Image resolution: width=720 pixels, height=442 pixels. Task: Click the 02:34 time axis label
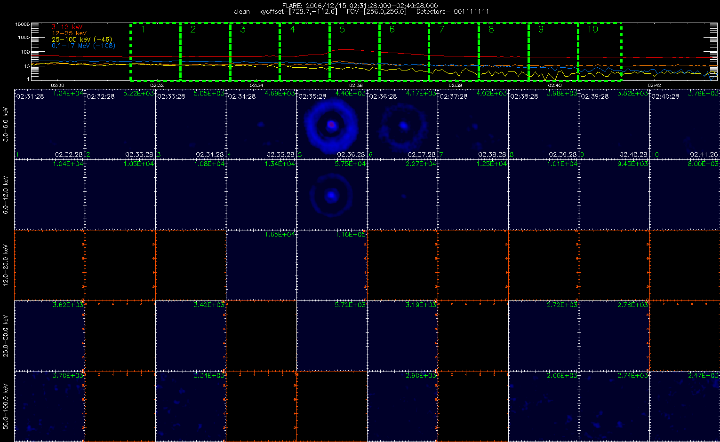pyautogui.click(x=256, y=85)
